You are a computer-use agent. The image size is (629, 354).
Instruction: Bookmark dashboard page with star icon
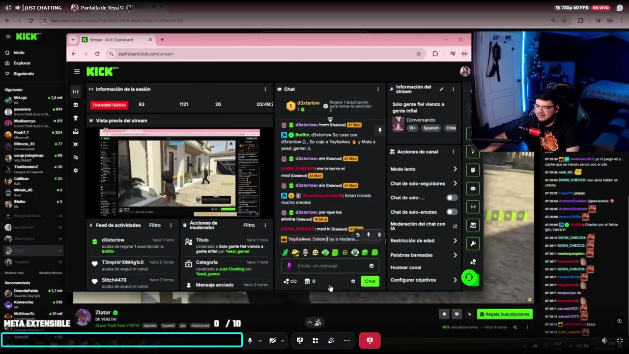coord(419,54)
